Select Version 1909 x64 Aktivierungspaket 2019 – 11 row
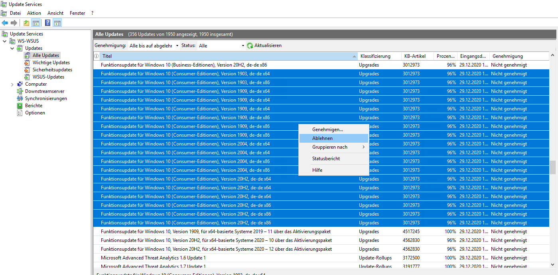Image resolution: width=558 pixels, height=275 pixels. click(x=321, y=232)
